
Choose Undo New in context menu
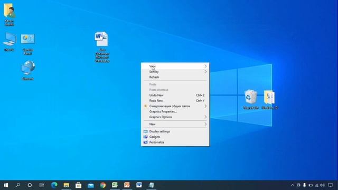coord(175,95)
